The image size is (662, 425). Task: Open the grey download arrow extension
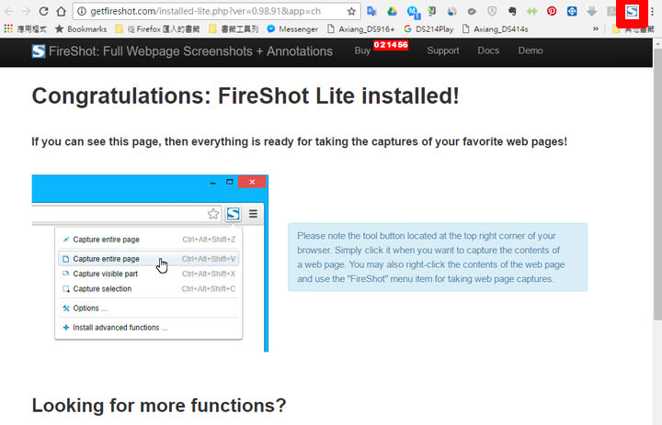(592, 11)
